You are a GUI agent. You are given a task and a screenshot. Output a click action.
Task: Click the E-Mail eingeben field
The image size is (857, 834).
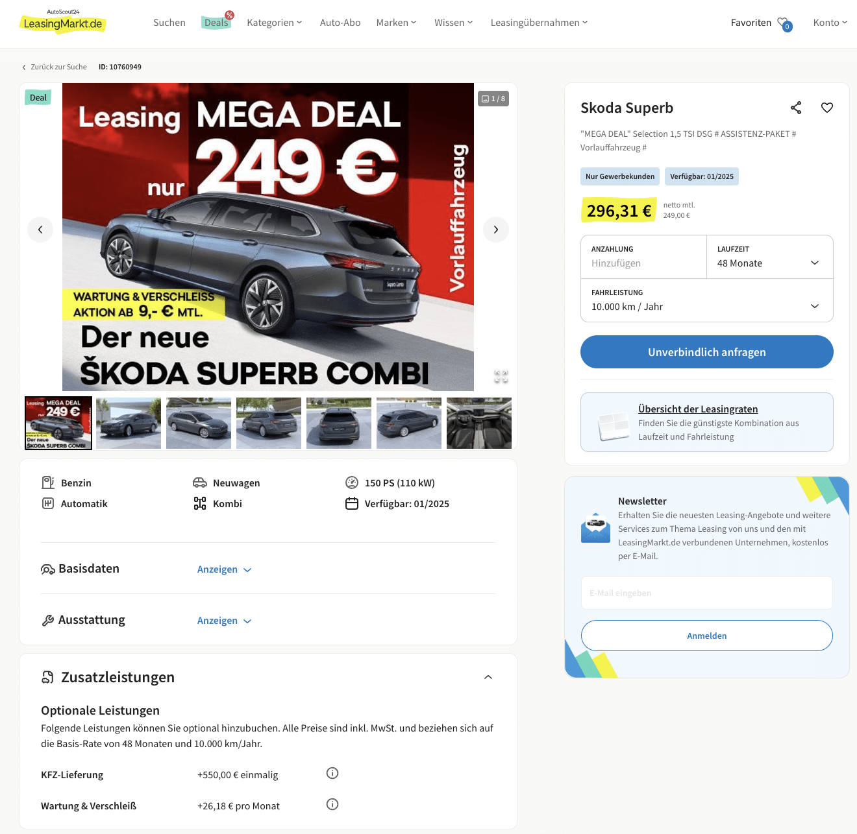pos(707,593)
